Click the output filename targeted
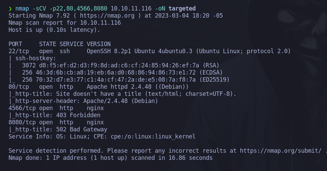The image size is (327, 171). pos(182,9)
